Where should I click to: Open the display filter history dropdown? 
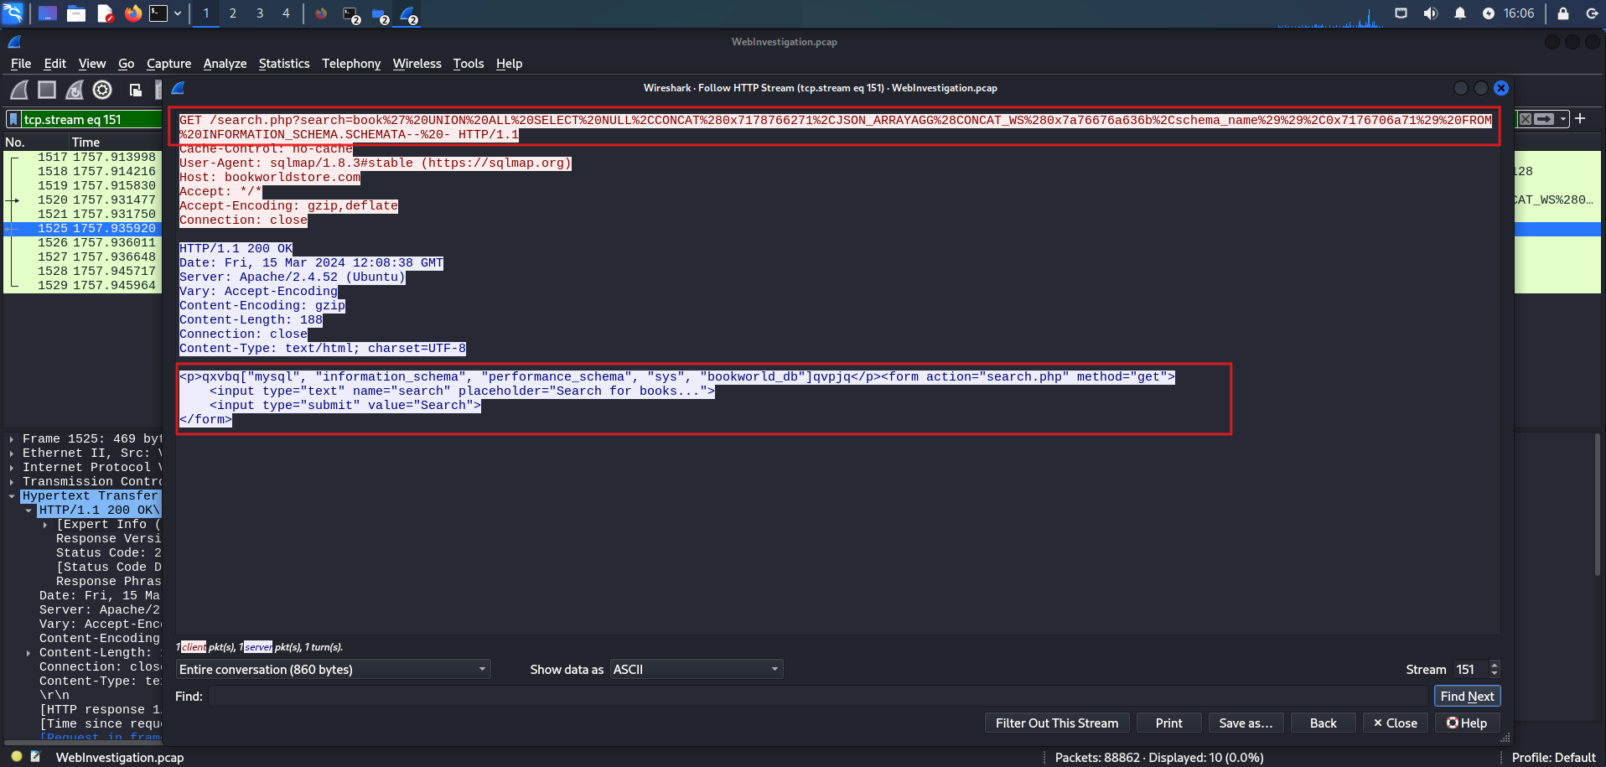coord(1563,119)
